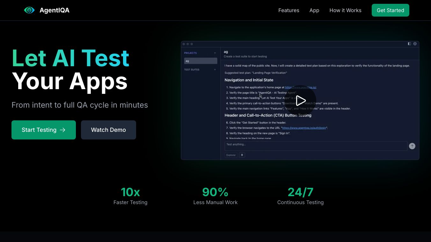Open the How it Works section link

(345, 10)
